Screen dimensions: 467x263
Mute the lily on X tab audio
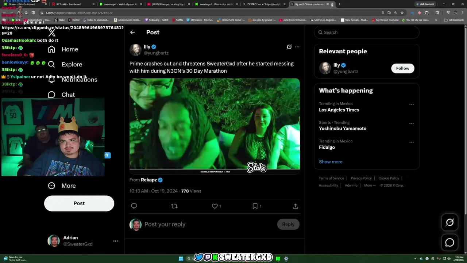pyautogui.click(x=327, y=4)
